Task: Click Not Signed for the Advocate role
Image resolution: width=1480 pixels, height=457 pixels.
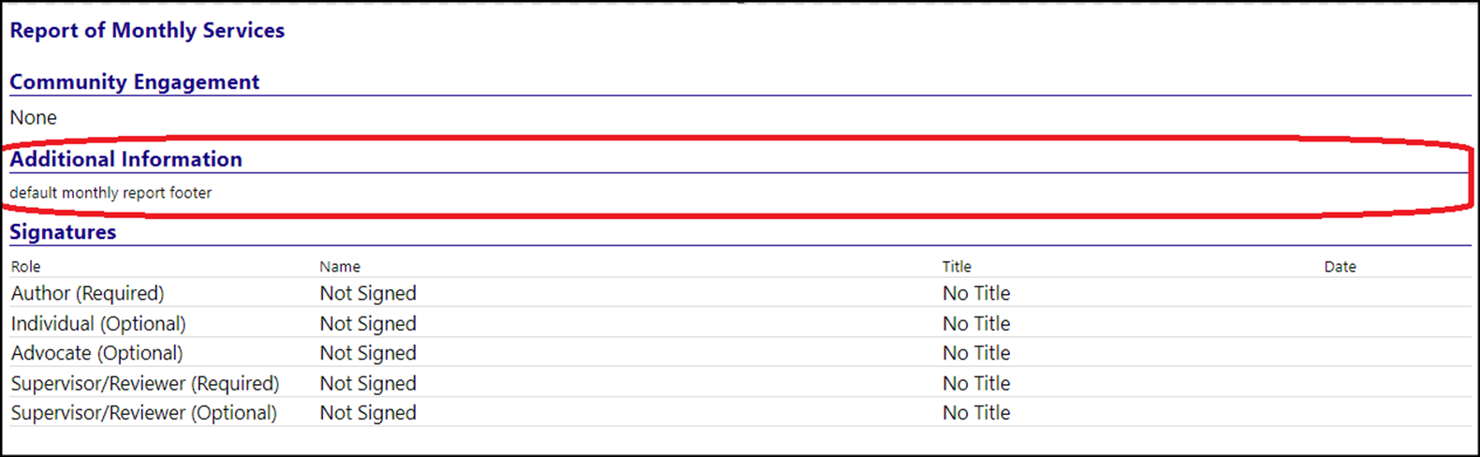Action: 368,353
